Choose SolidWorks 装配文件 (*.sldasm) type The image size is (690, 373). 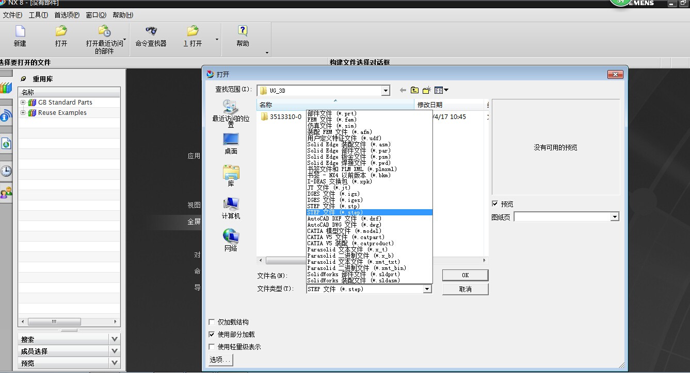pyautogui.click(x=369, y=280)
